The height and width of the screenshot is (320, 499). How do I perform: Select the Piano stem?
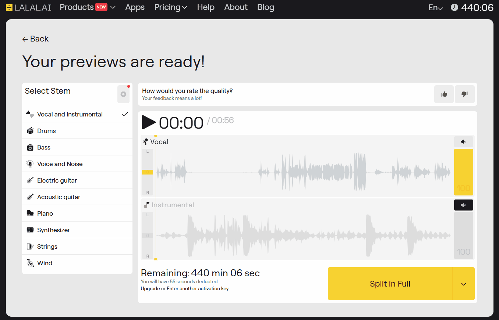45,213
